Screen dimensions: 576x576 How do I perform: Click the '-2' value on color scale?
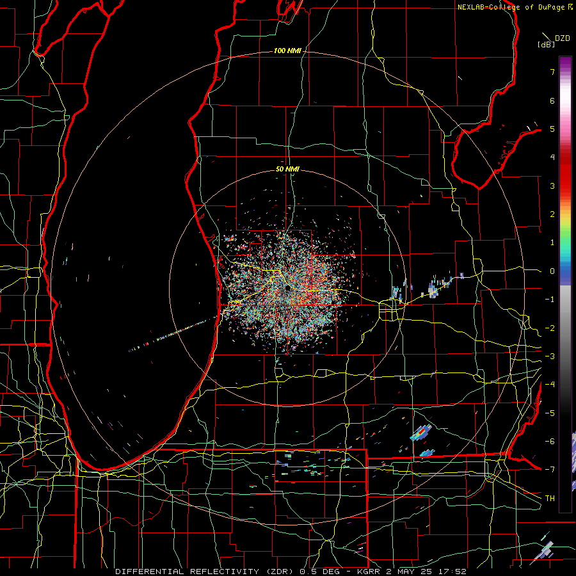pyautogui.click(x=550, y=328)
